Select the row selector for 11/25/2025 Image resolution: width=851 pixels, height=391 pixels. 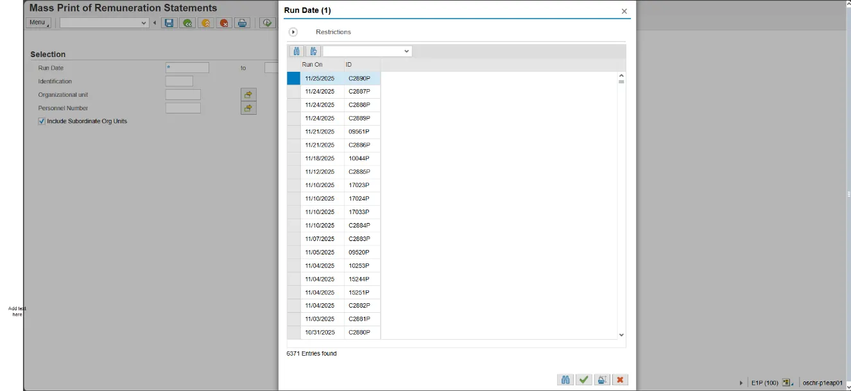[293, 78]
